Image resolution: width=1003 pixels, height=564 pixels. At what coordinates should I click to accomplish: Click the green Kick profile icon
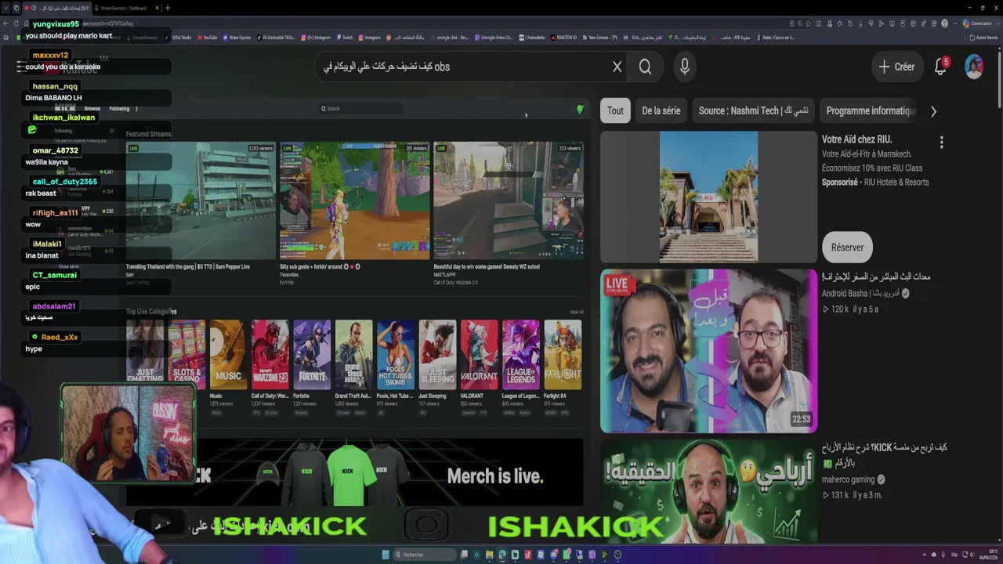[580, 110]
